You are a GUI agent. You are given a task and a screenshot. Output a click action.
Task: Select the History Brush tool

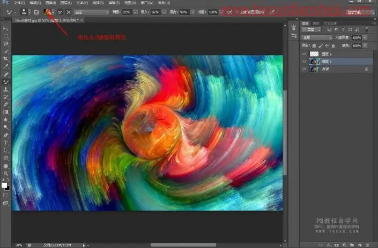(5, 97)
